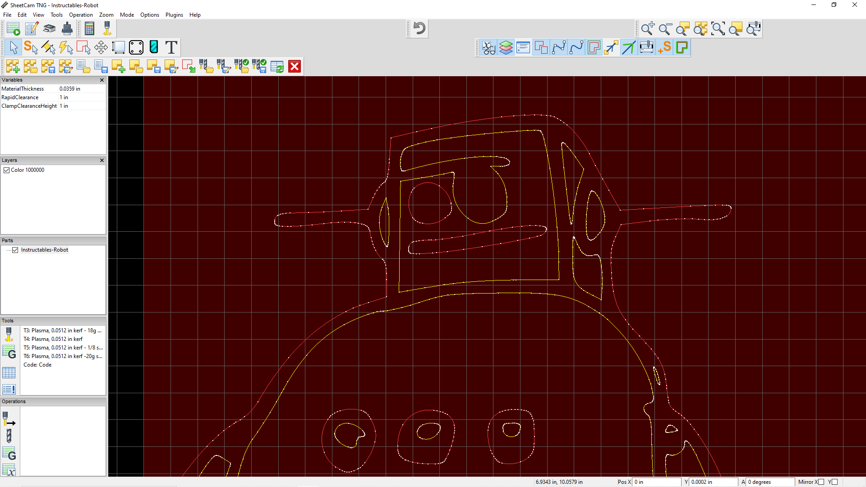Uncheck the Instructables-Robot part checkbox
The height and width of the screenshot is (487, 866).
click(x=15, y=250)
